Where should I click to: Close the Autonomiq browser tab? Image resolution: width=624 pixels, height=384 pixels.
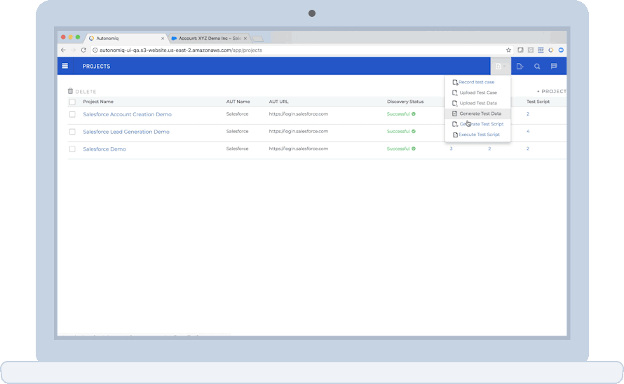point(163,39)
